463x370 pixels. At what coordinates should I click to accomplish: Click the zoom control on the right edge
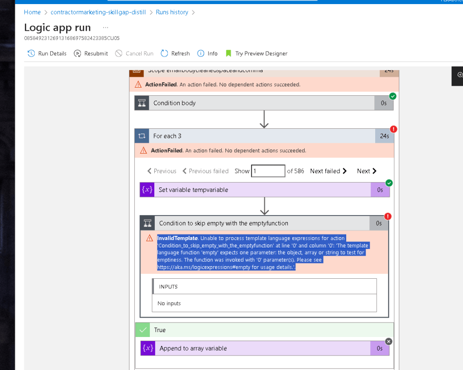[x=459, y=75]
